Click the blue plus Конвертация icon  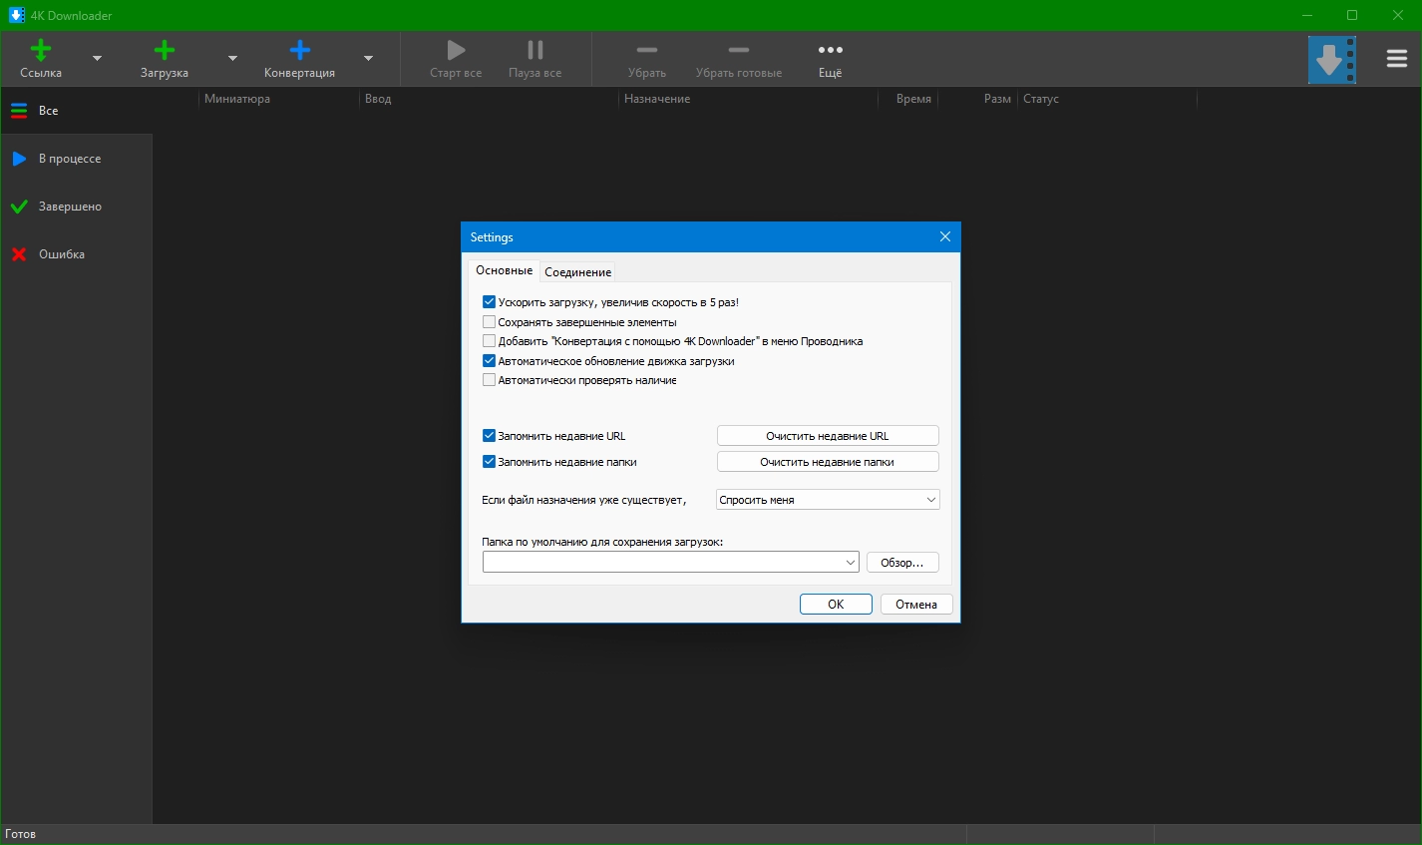pos(299,51)
